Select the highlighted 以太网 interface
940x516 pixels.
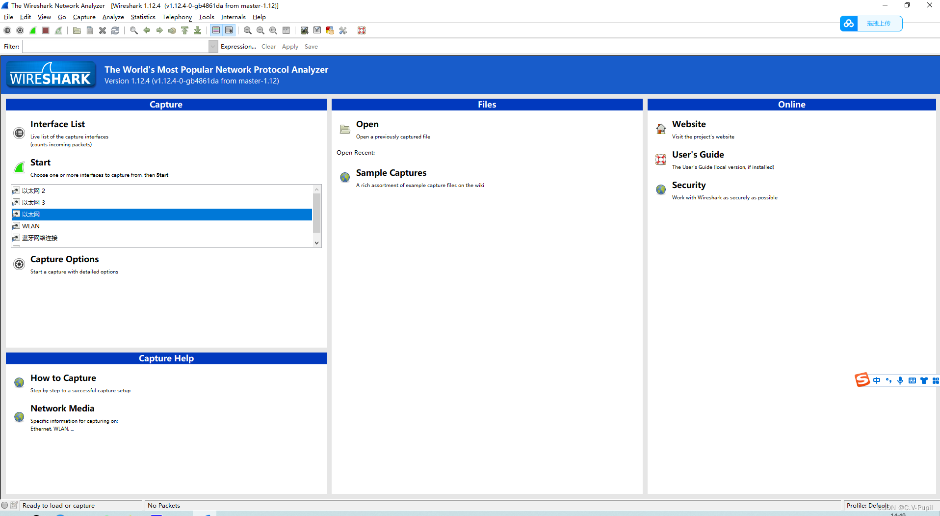[x=162, y=214]
